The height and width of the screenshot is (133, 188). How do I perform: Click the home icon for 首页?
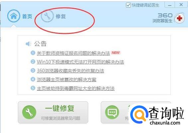pos(14,16)
